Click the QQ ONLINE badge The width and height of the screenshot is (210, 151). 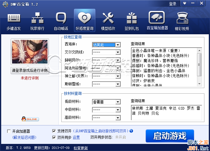tap(30, 119)
